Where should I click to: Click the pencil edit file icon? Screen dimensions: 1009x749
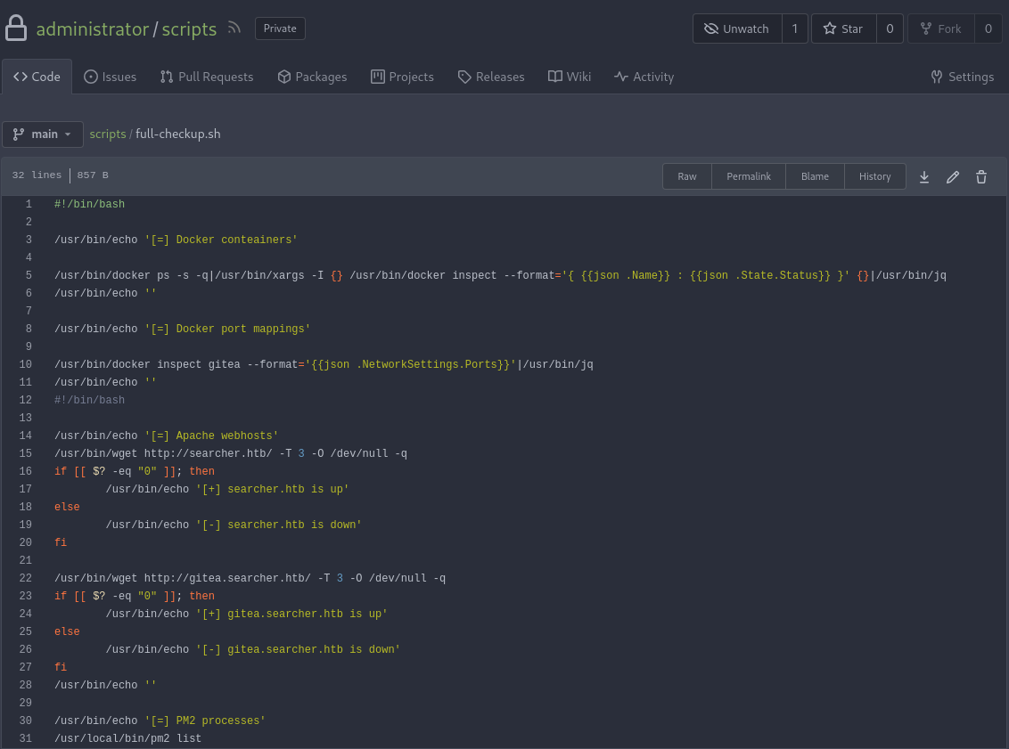953,177
